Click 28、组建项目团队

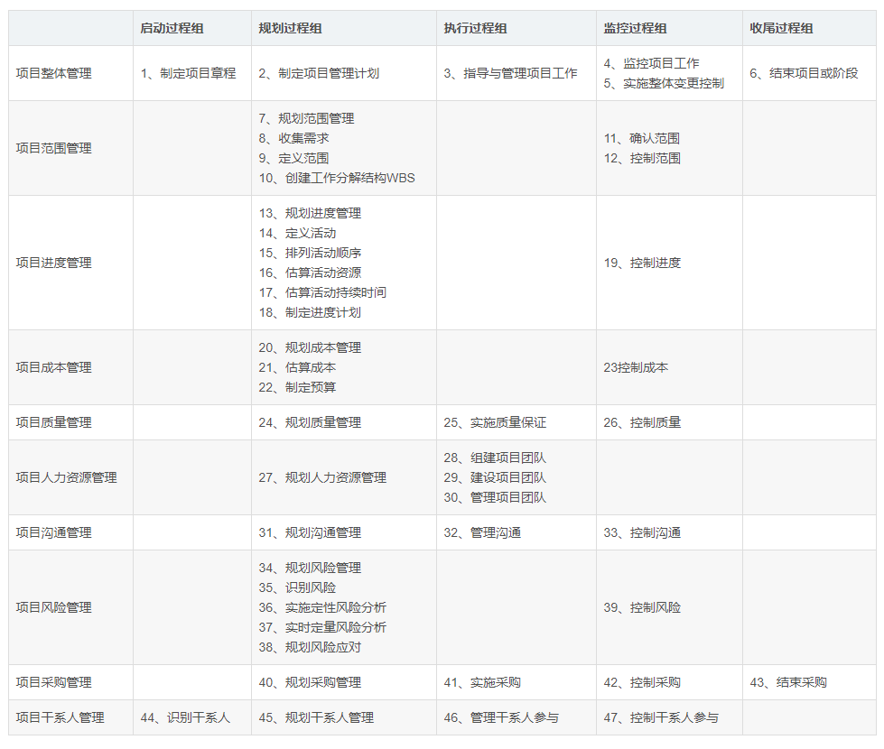click(495, 458)
